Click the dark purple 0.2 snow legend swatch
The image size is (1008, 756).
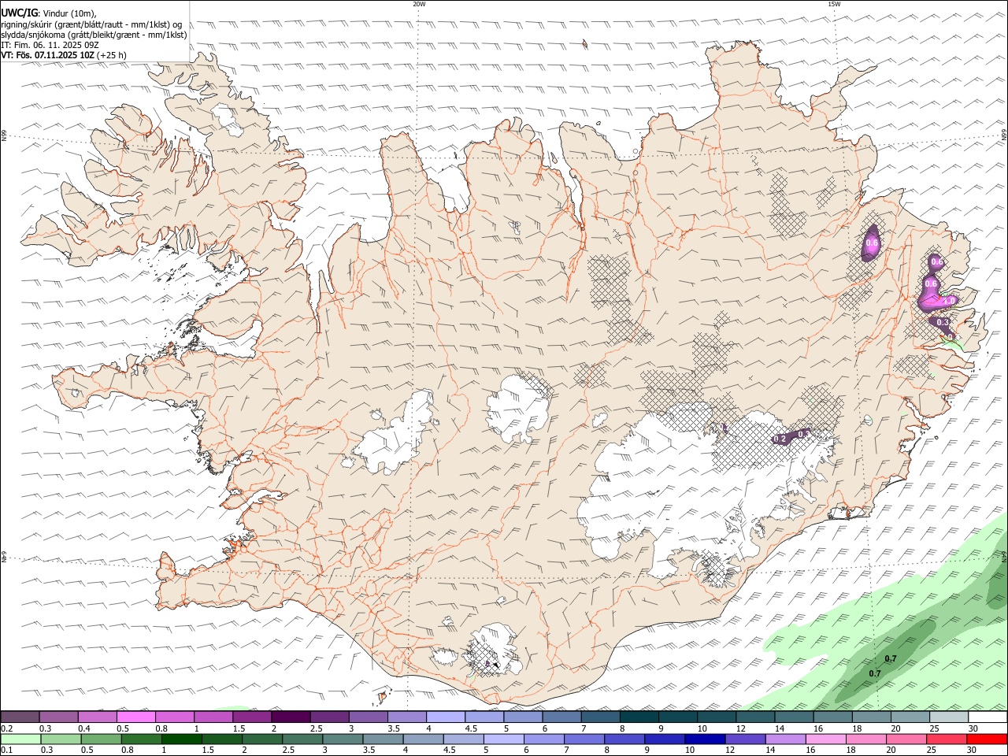[x=20, y=717]
